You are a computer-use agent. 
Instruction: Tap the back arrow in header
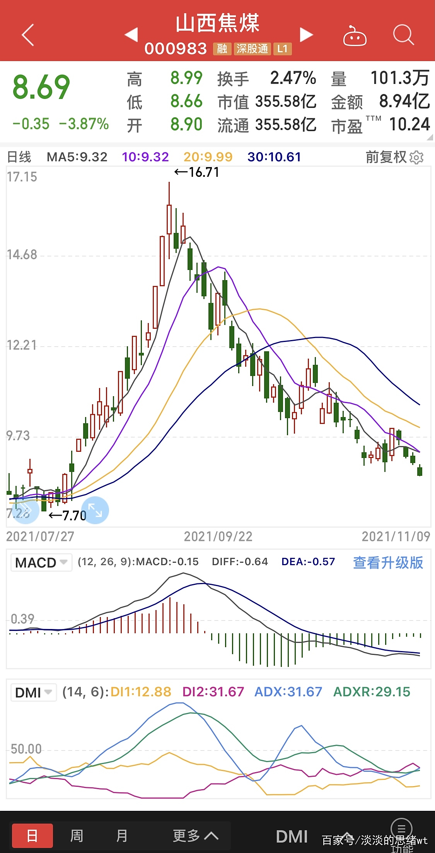tap(28, 35)
